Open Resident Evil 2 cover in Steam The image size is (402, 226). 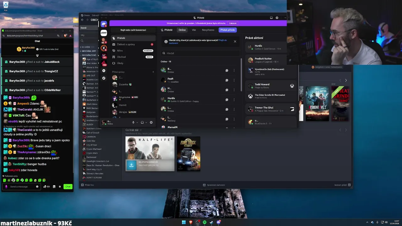[x=317, y=104]
